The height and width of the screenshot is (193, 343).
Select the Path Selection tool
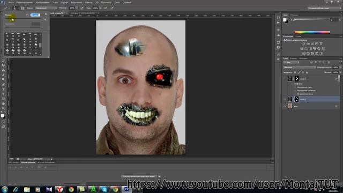pos(3,94)
